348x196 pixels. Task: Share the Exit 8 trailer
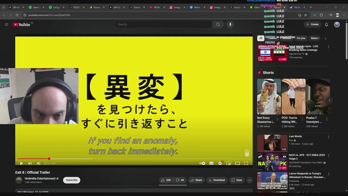[196, 180]
